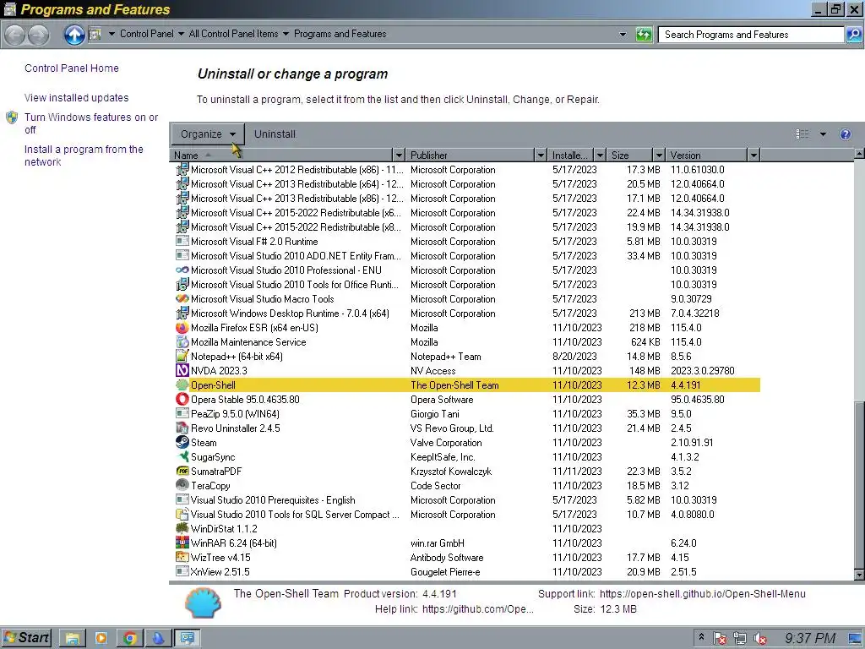Screen dimensions: 865x649
Task: Click the vertical scrollbar down arrow
Action: pos(858,575)
